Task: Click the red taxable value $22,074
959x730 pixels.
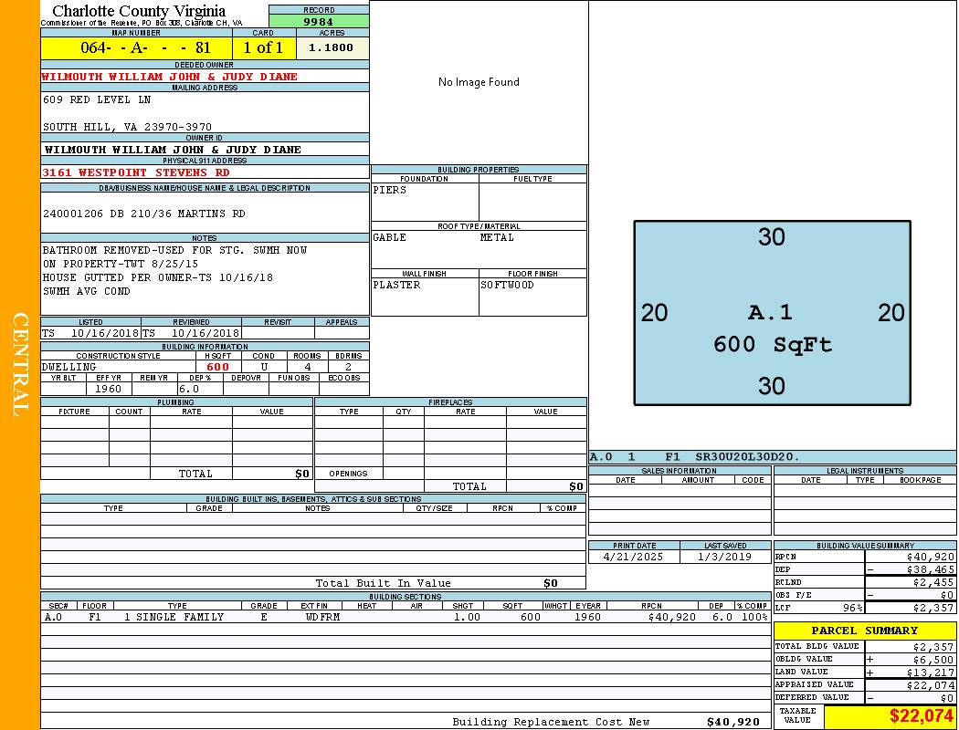Action: tap(922, 715)
